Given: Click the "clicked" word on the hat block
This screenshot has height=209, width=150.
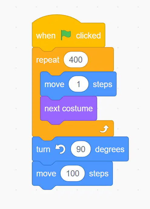Looking at the screenshot, I should pyautogui.click(x=88, y=36).
